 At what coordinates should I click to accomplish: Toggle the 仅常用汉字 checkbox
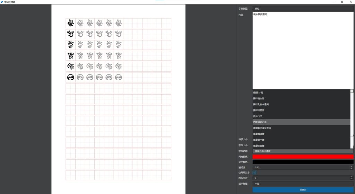pyautogui.click(x=254, y=173)
